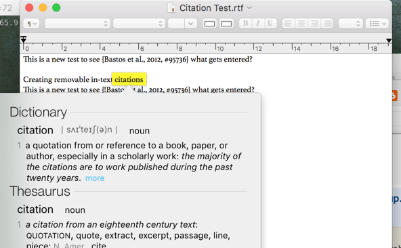Click the text 'Creating removable in-text'
401x248 pixels.
coord(68,79)
